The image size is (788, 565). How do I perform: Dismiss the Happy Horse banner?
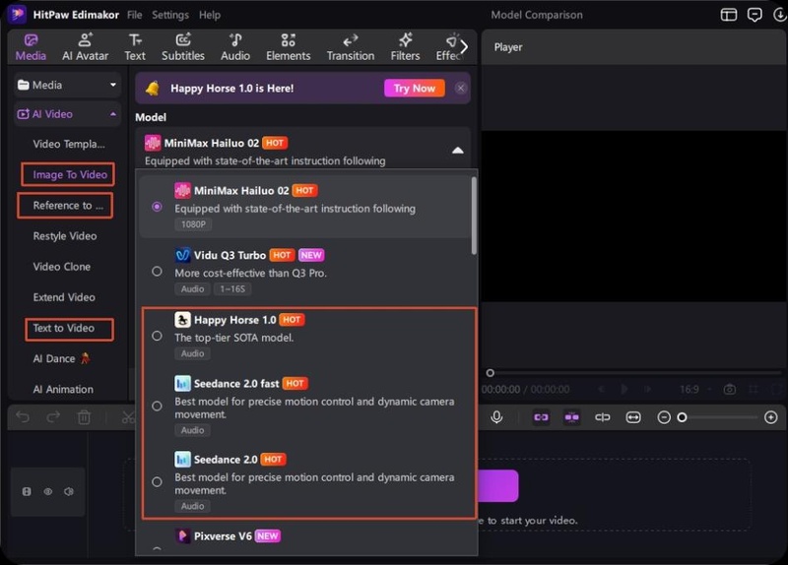coord(460,89)
